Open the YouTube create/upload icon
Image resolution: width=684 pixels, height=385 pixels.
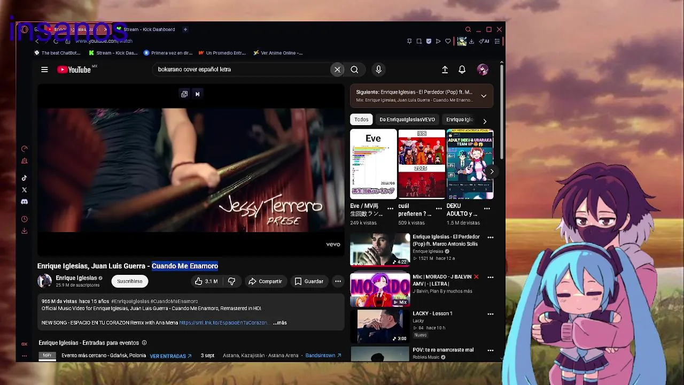pyautogui.click(x=445, y=70)
